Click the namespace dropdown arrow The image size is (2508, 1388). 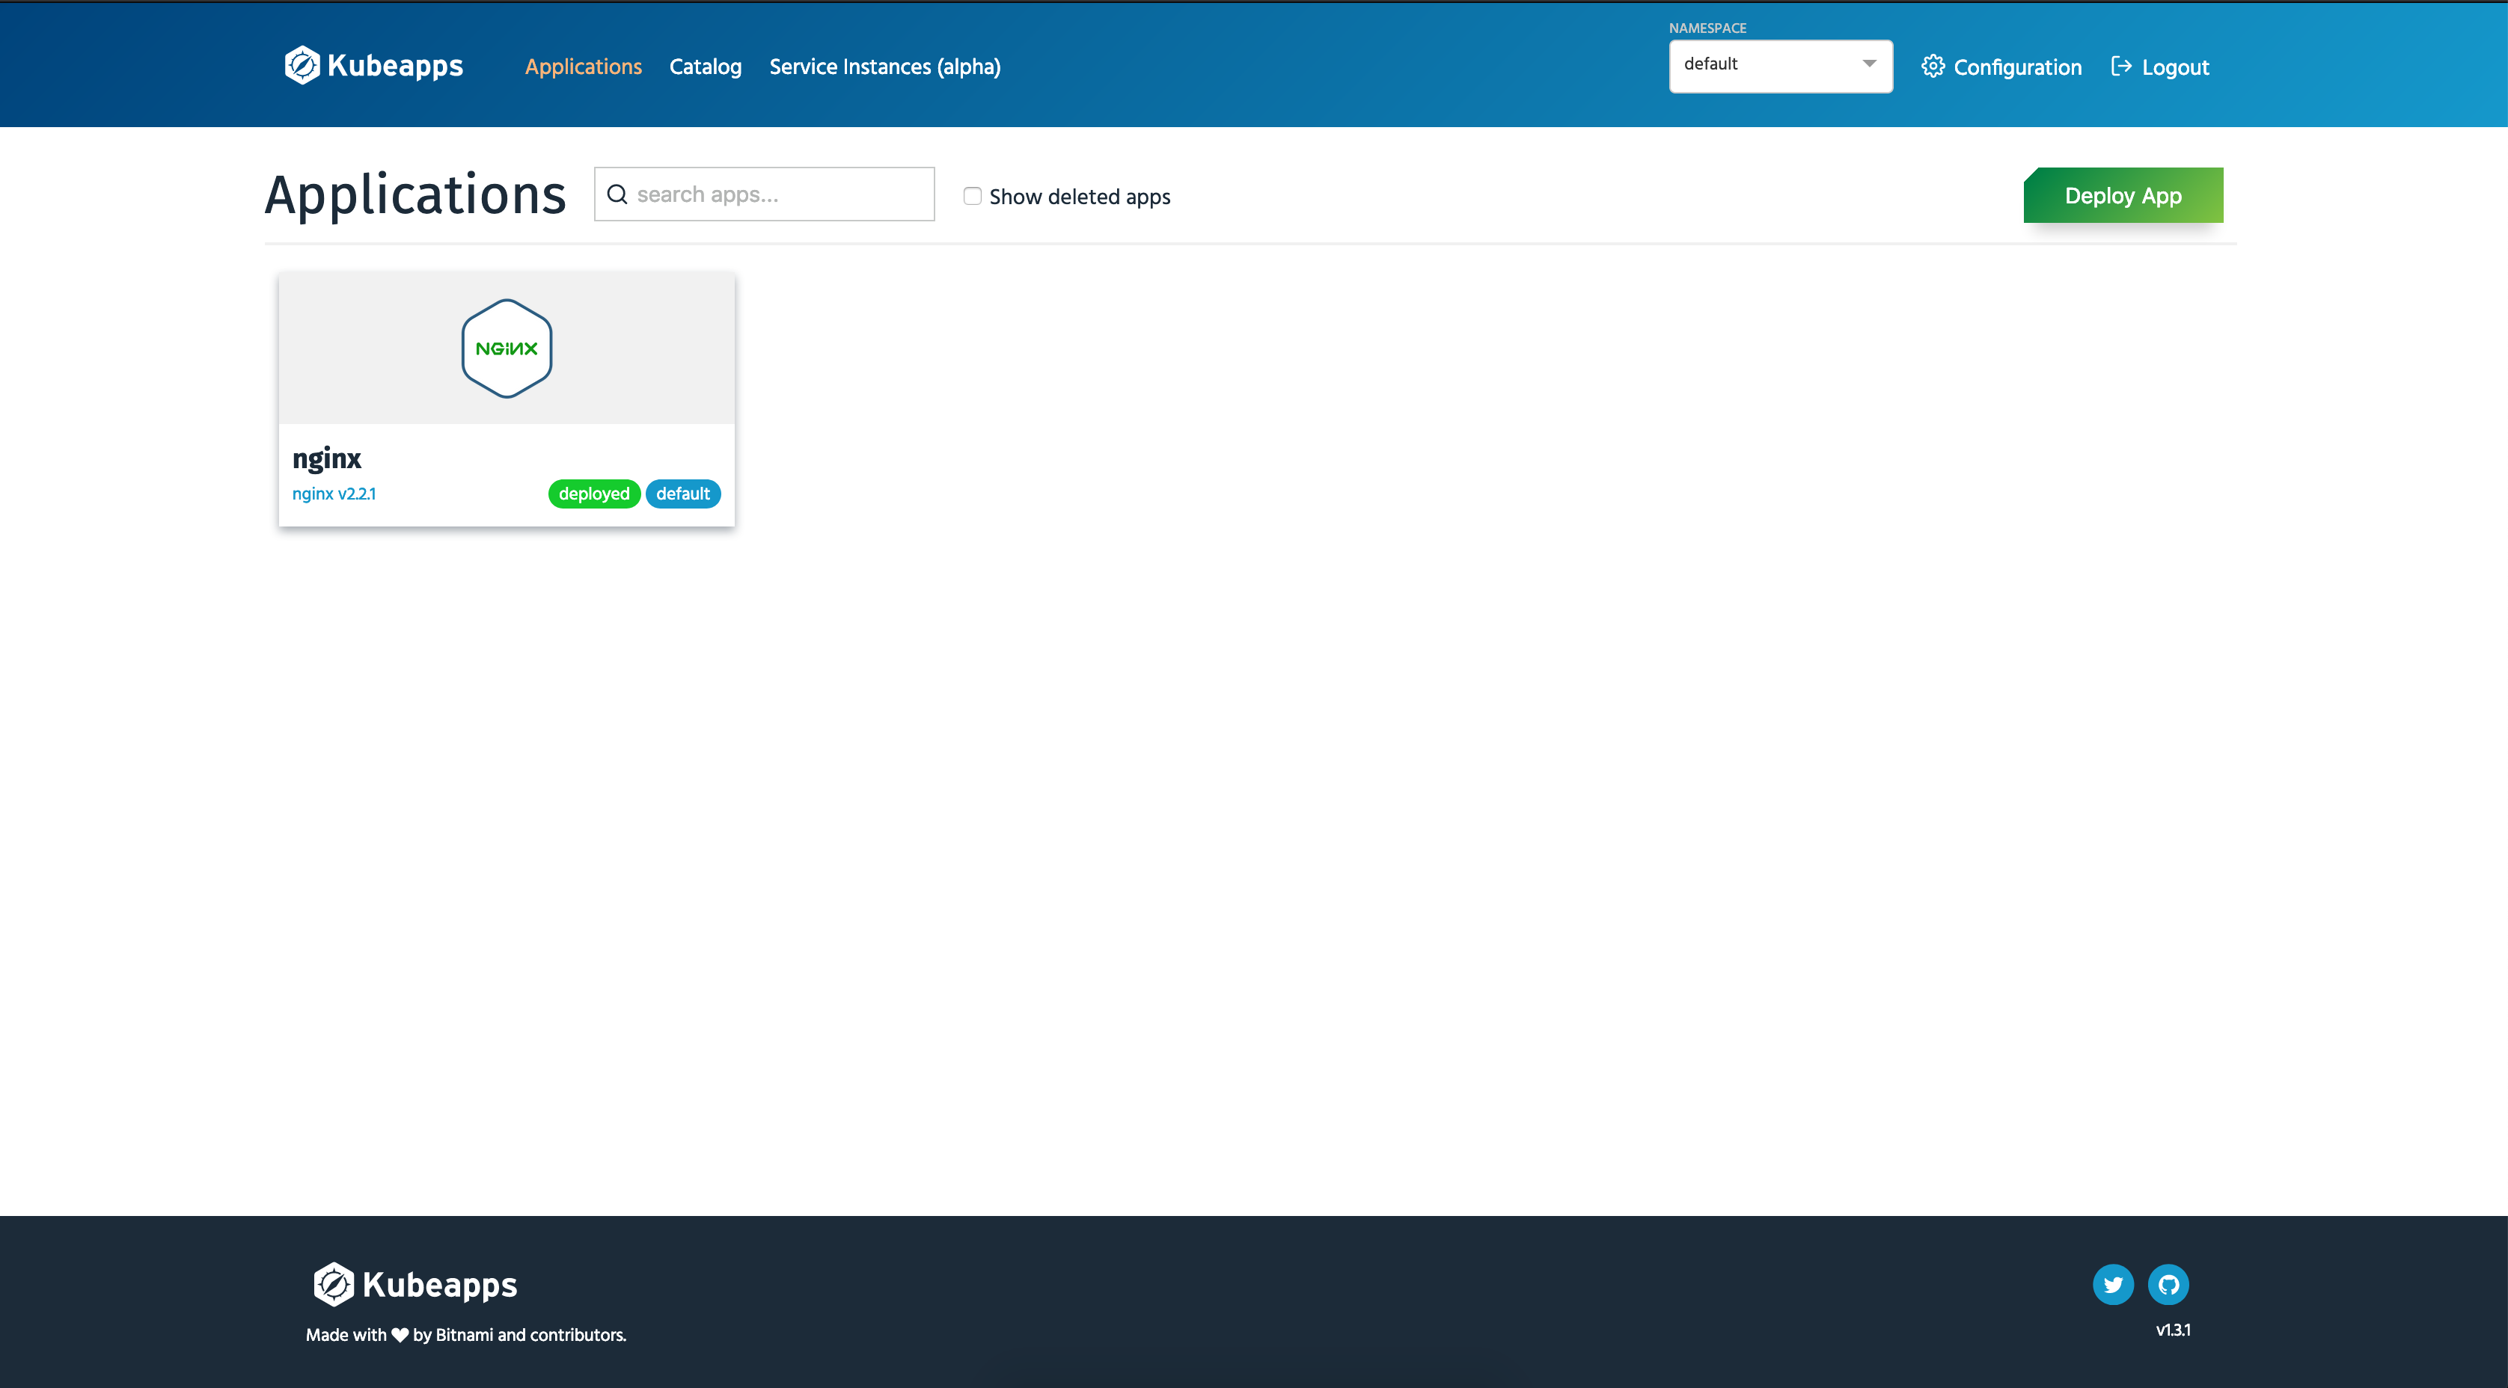(x=1869, y=64)
